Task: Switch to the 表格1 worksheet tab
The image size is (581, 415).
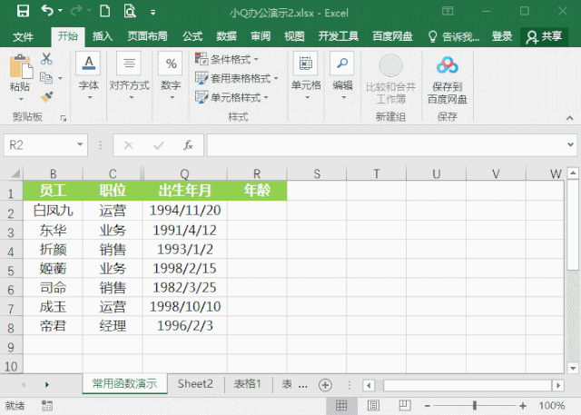Action: point(248,384)
